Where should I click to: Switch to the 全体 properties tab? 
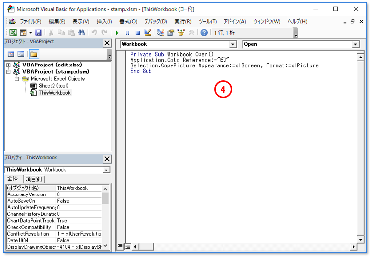tap(13, 179)
